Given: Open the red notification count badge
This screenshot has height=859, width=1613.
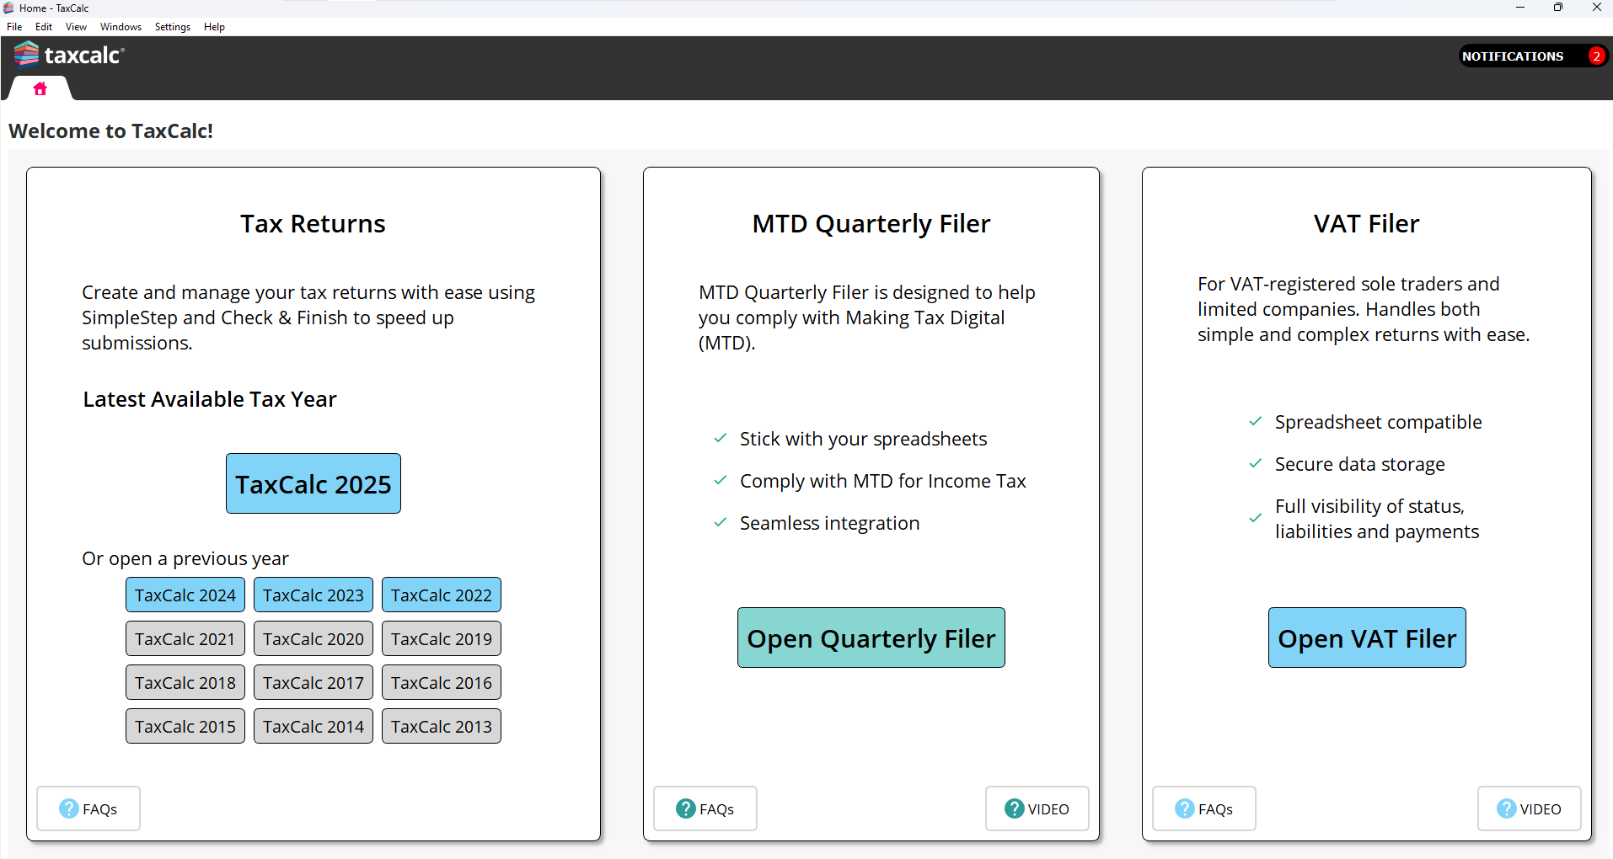Looking at the screenshot, I should (x=1595, y=56).
